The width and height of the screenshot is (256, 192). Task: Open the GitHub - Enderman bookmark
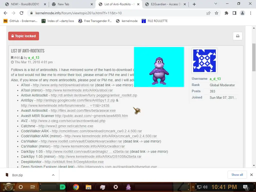pyautogui.click(x=20, y=21)
